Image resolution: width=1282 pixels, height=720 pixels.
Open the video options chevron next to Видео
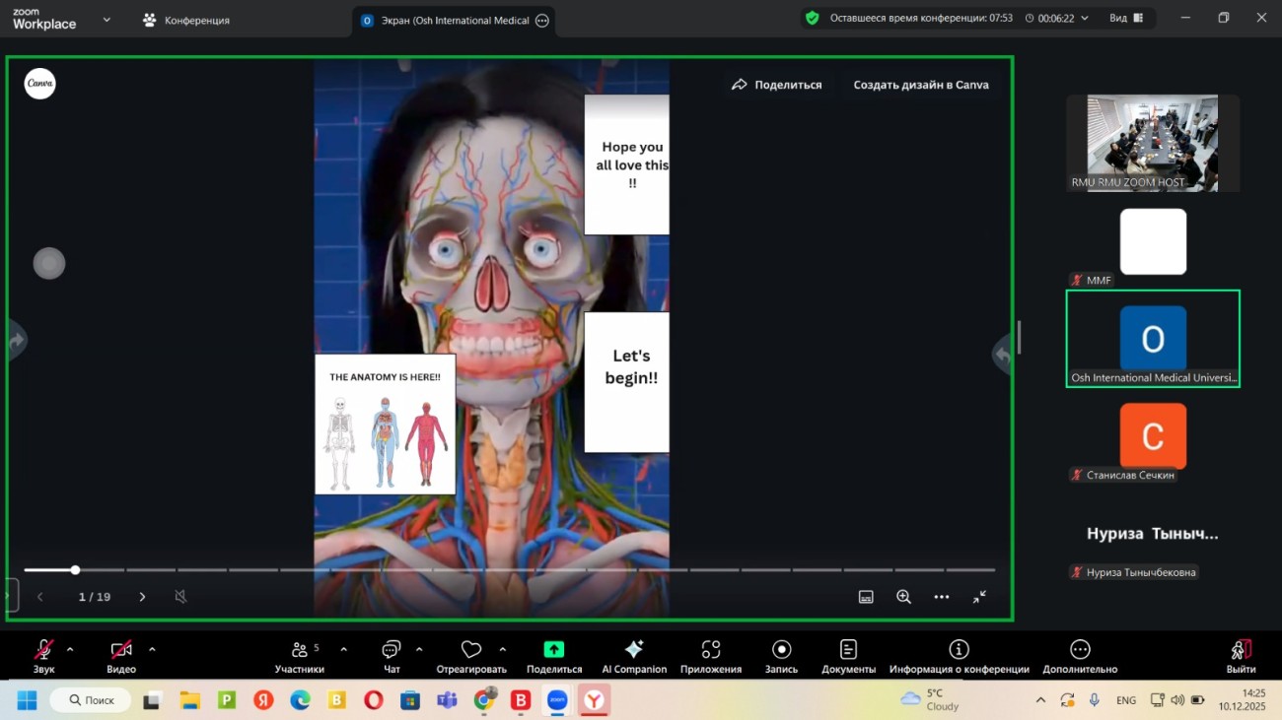pyautogui.click(x=153, y=650)
